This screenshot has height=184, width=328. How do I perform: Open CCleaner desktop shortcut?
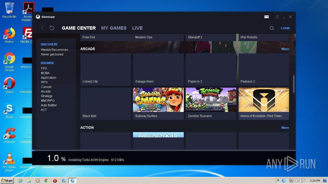(9, 135)
